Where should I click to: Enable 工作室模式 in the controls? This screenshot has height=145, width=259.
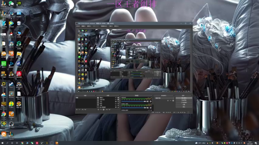(184, 102)
